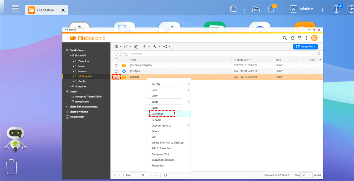Expand the Share submenu arrow
Screen dimensions: 354x181
pos(189,102)
